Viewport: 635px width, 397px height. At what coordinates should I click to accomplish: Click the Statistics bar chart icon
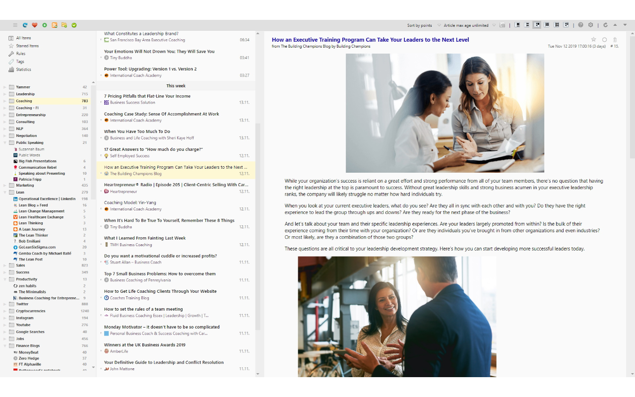click(11, 69)
